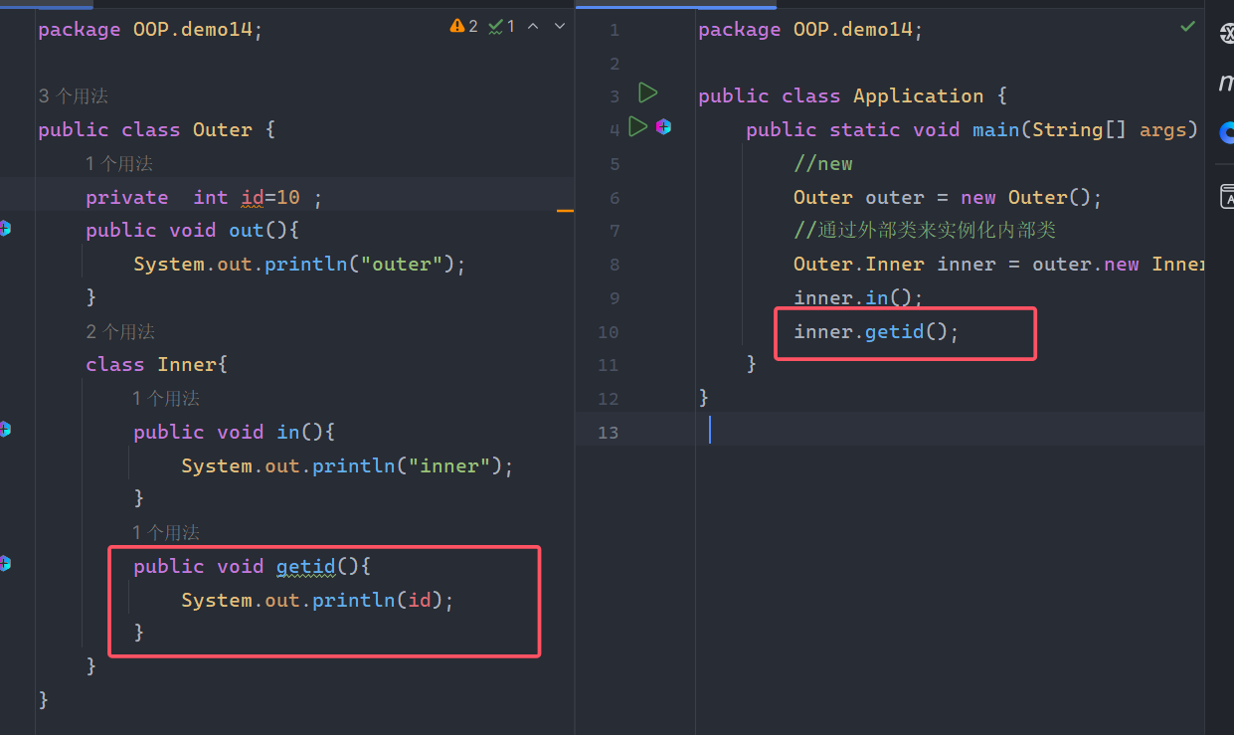Click the '1 个用法' hint above getid method
Viewport: 1234px width, 735px height.
coord(166,533)
